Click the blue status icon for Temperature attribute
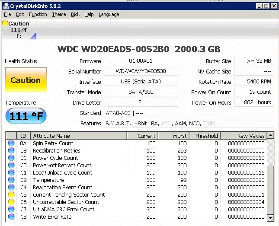279x226 pixels. click(11, 180)
